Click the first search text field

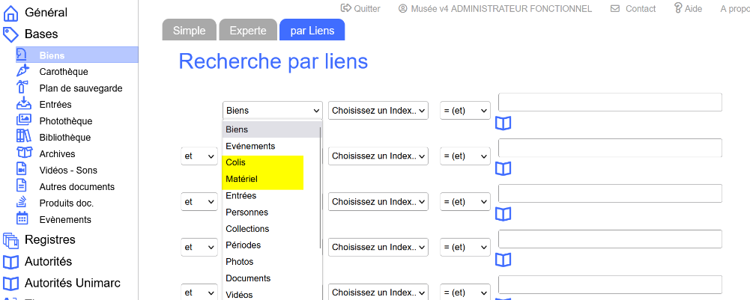click(x=609, y=102)
